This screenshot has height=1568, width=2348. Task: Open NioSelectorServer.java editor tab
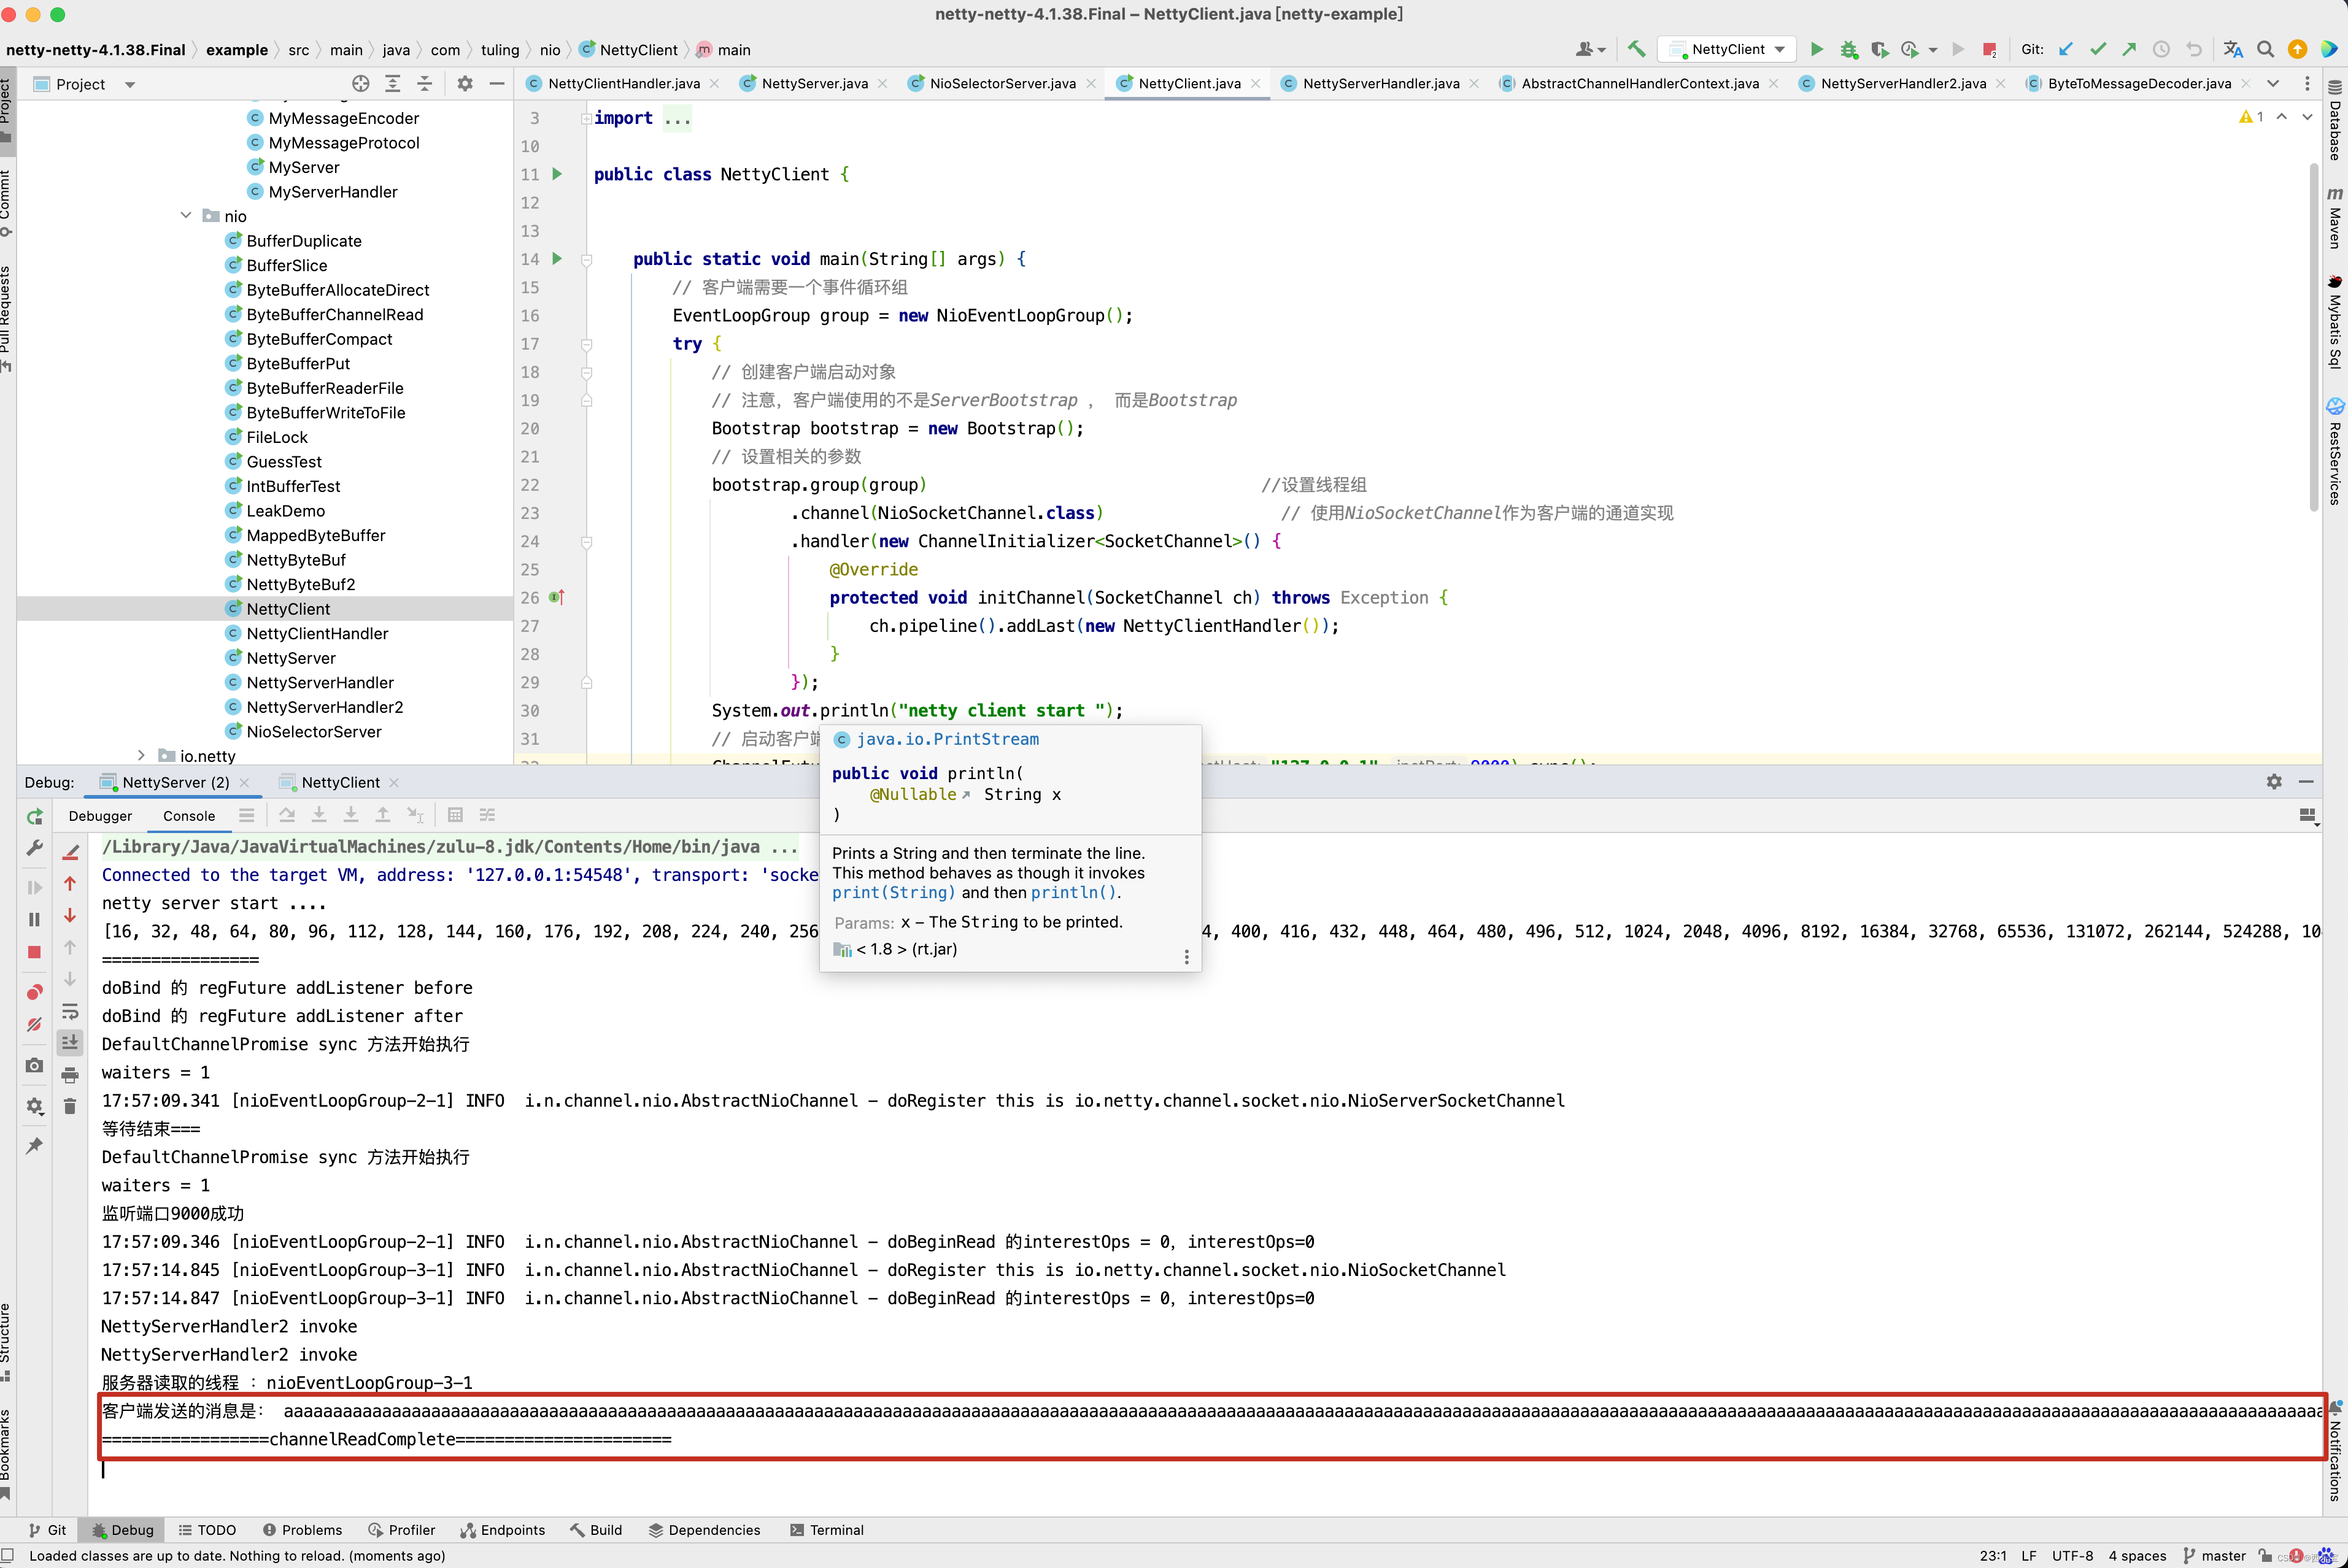click(x=1002, y=84)
